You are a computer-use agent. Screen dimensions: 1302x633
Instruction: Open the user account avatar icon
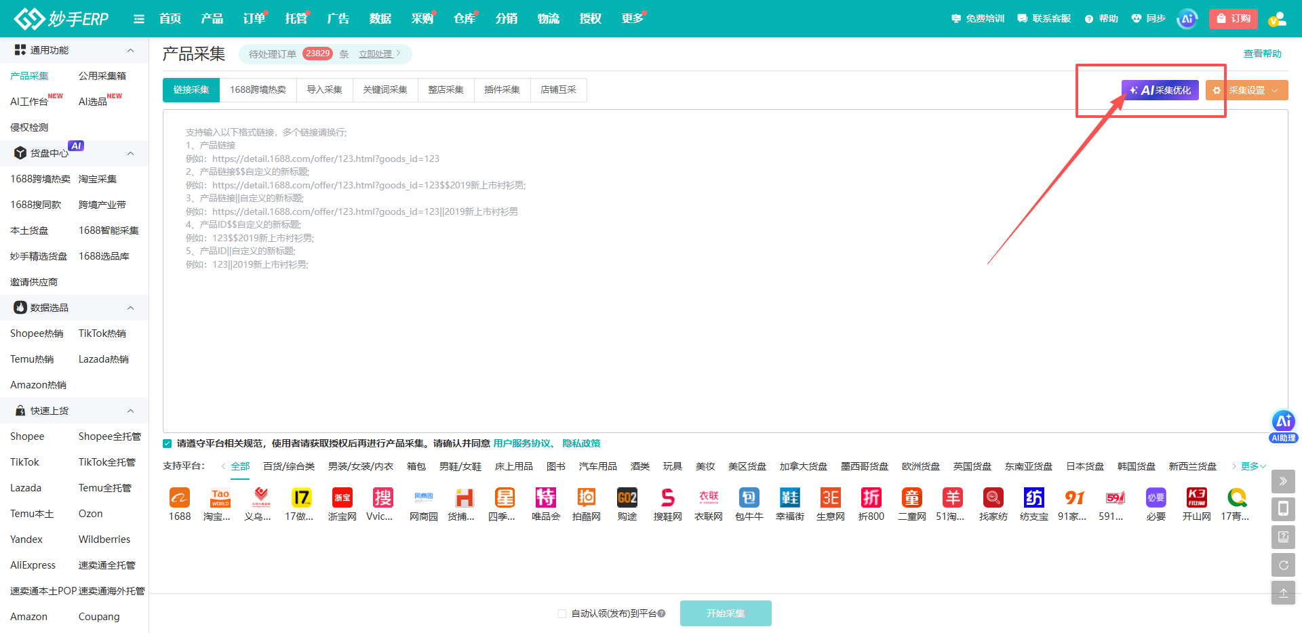point(1278,19)
